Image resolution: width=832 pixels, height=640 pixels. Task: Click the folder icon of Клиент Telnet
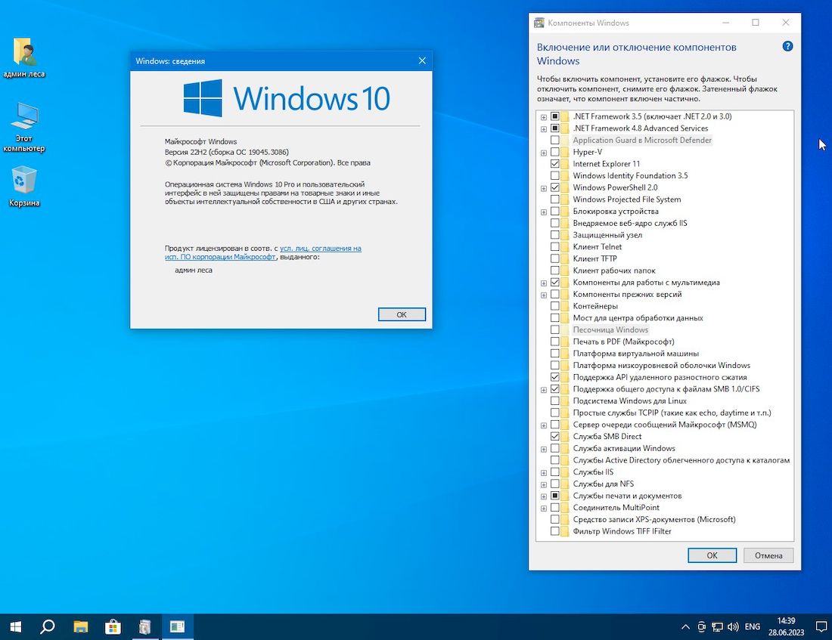[565, 246]
